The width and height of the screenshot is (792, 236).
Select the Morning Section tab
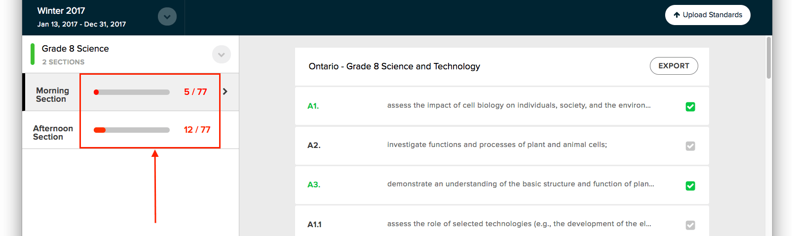pyautogui.click(x=52, y=95)
